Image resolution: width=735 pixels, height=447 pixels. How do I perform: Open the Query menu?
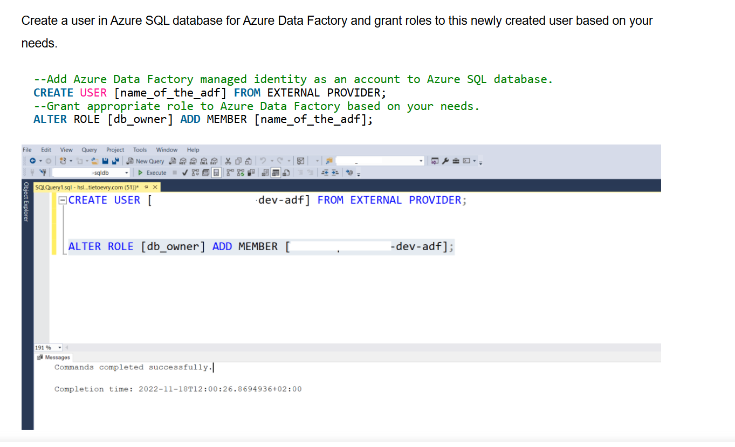(x=89, y=150)
